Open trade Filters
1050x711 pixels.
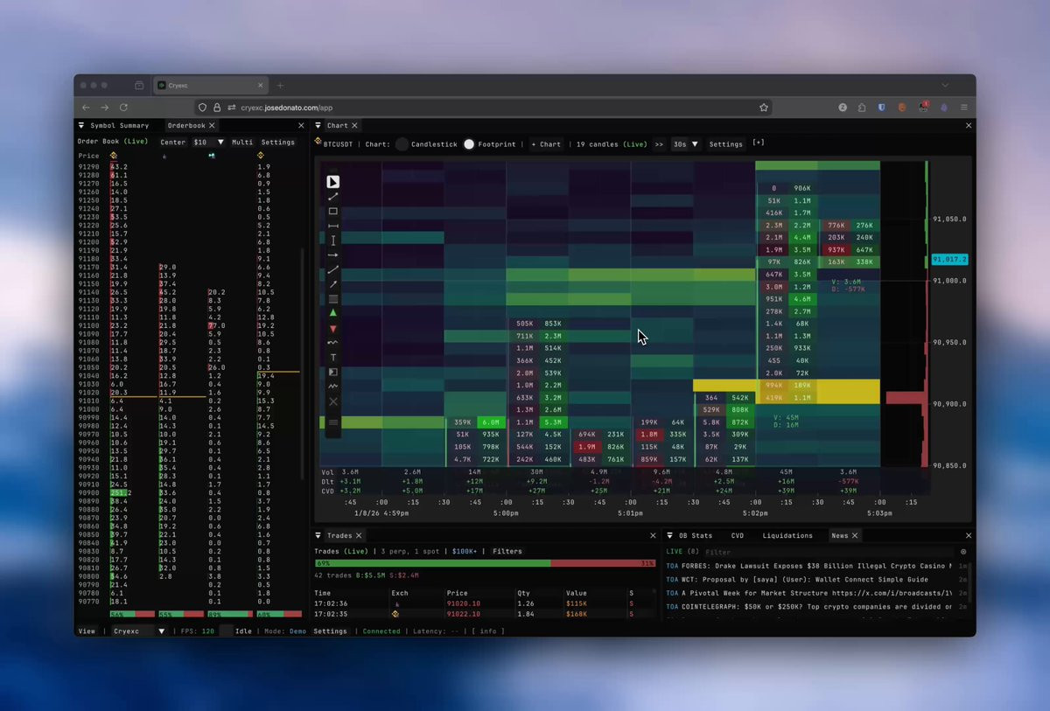(507, 552)
